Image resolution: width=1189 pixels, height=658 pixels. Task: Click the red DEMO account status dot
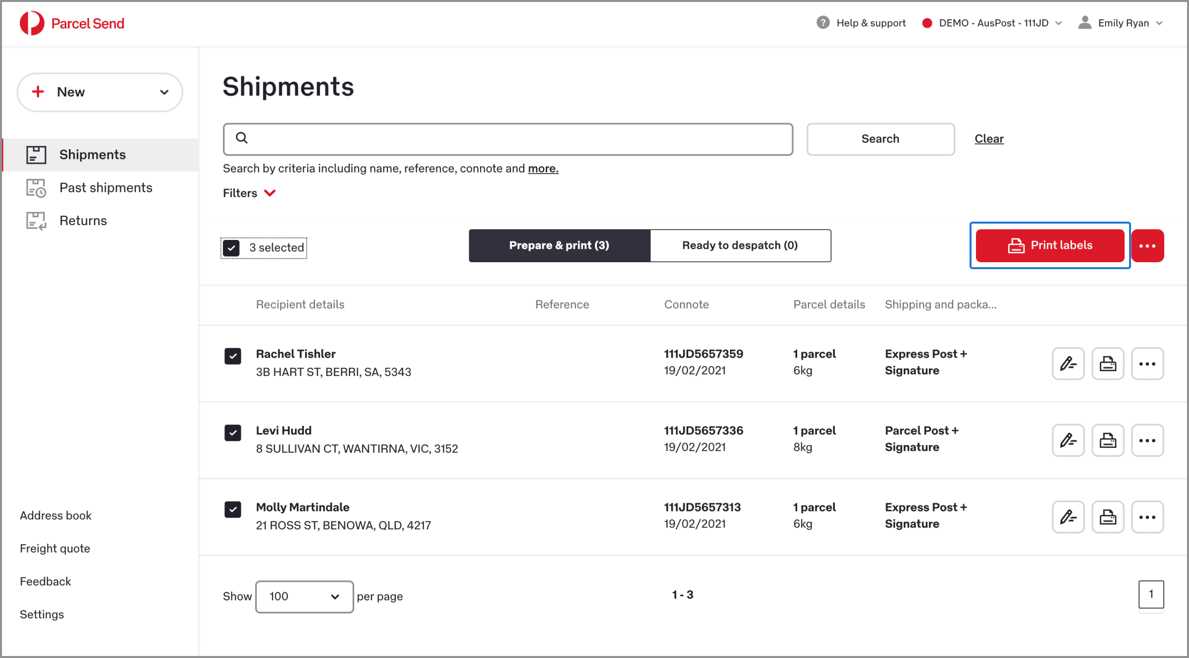coord(927,23)
